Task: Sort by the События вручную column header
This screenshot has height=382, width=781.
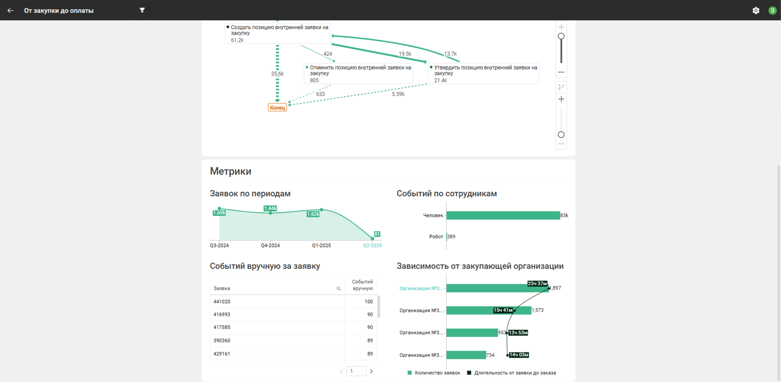Action: [x=362, y=285]
